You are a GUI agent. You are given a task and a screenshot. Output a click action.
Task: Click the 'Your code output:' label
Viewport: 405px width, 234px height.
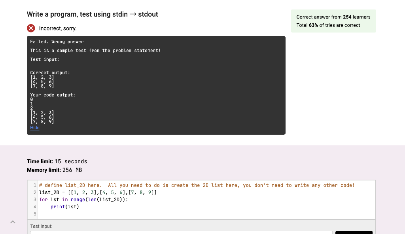coord(53,95)
